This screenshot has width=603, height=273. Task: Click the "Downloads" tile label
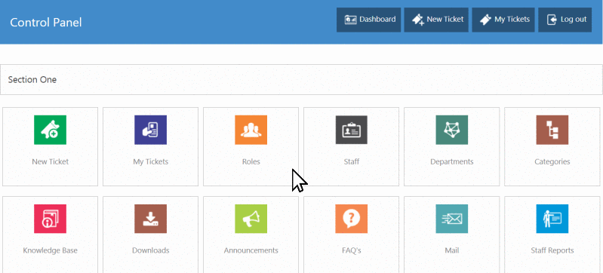(150, 250)
